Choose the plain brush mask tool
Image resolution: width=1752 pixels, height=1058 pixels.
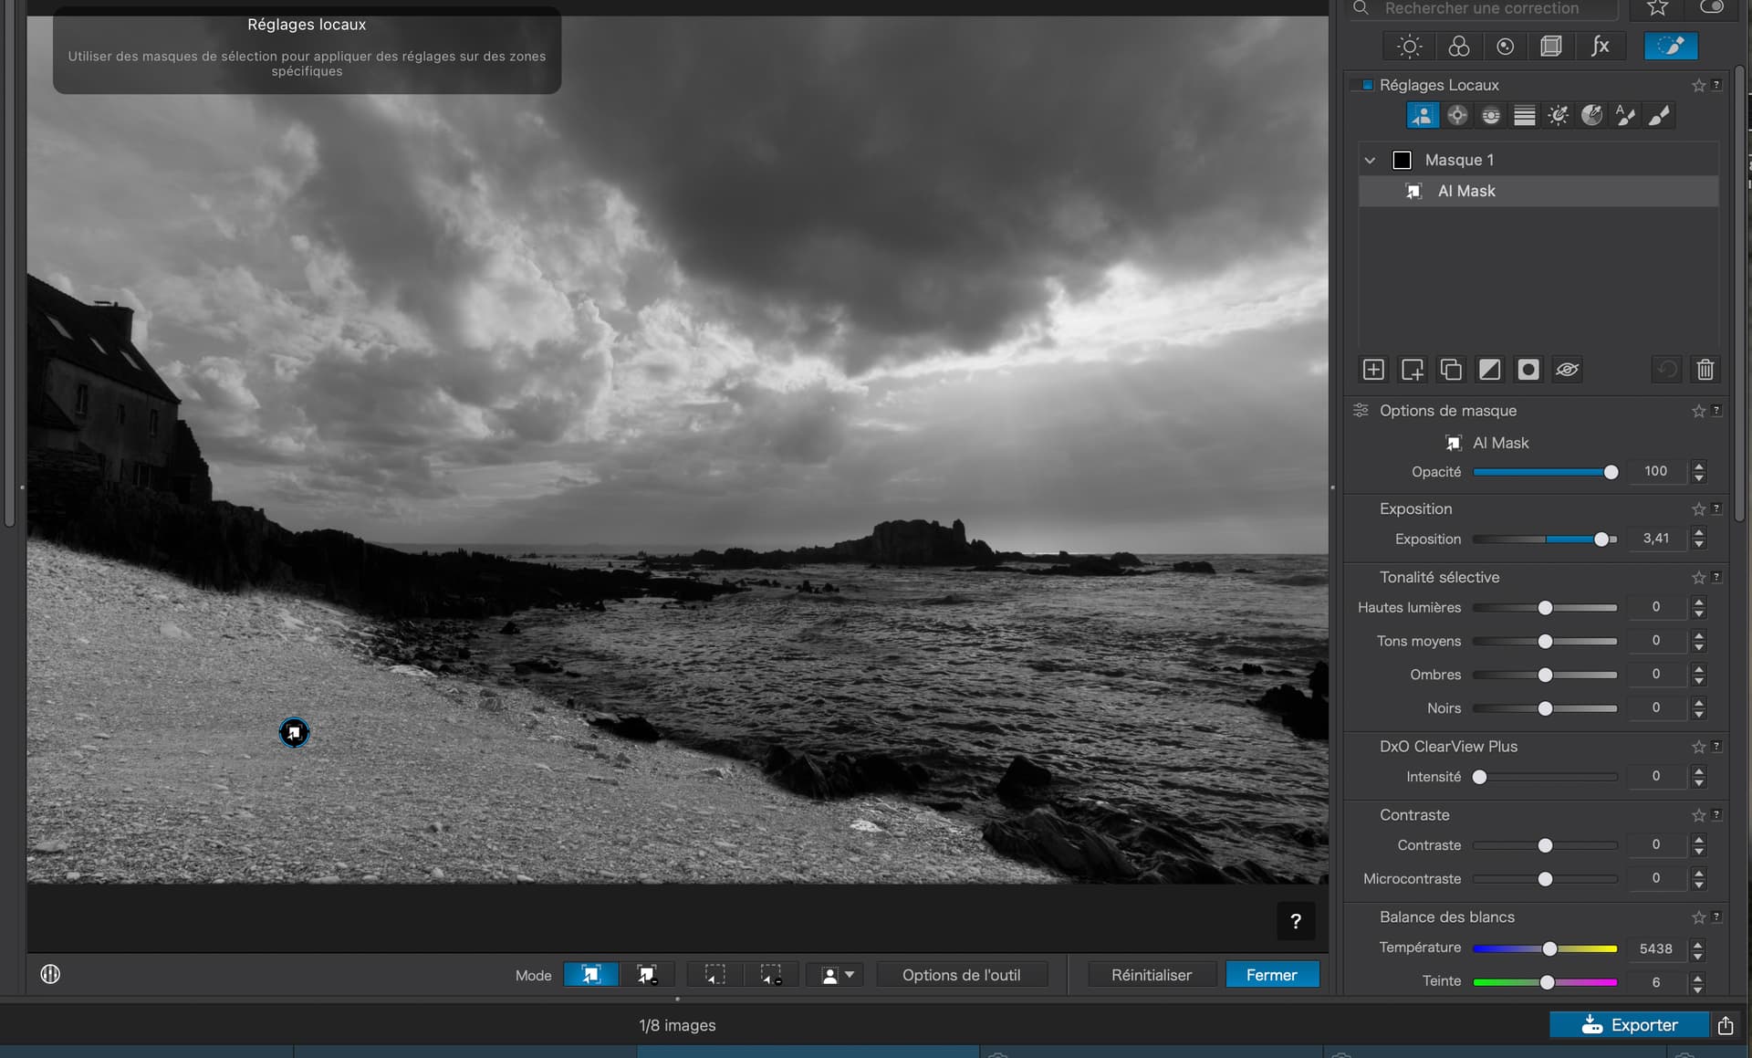coord(1659,115)
